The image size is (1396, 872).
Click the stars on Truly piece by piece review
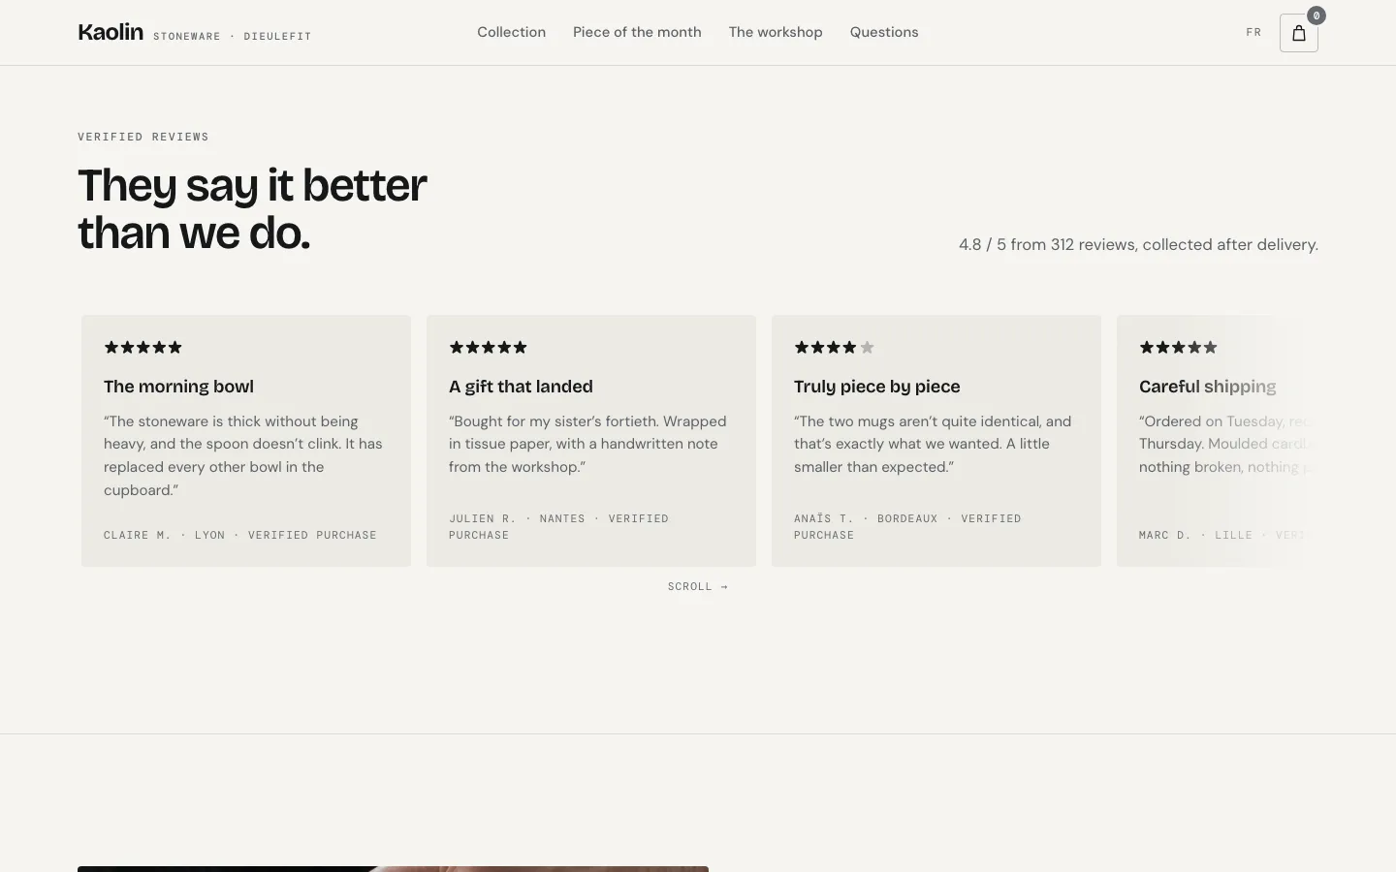(x=834, y=347)
